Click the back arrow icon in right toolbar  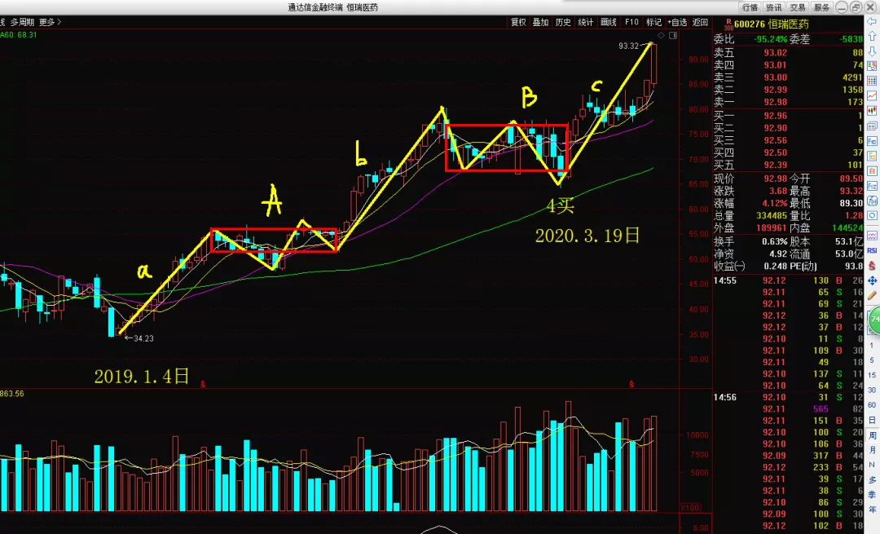tap(872, 22)
